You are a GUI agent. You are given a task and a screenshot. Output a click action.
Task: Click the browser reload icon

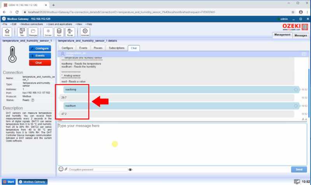pos(17,12)
